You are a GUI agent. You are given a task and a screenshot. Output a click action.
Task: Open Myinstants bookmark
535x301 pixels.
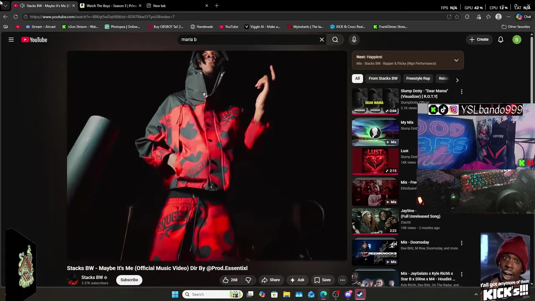(305, 27)
